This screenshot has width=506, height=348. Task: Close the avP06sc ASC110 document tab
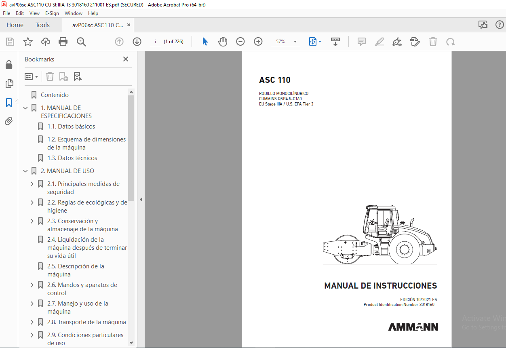[129, 25]
